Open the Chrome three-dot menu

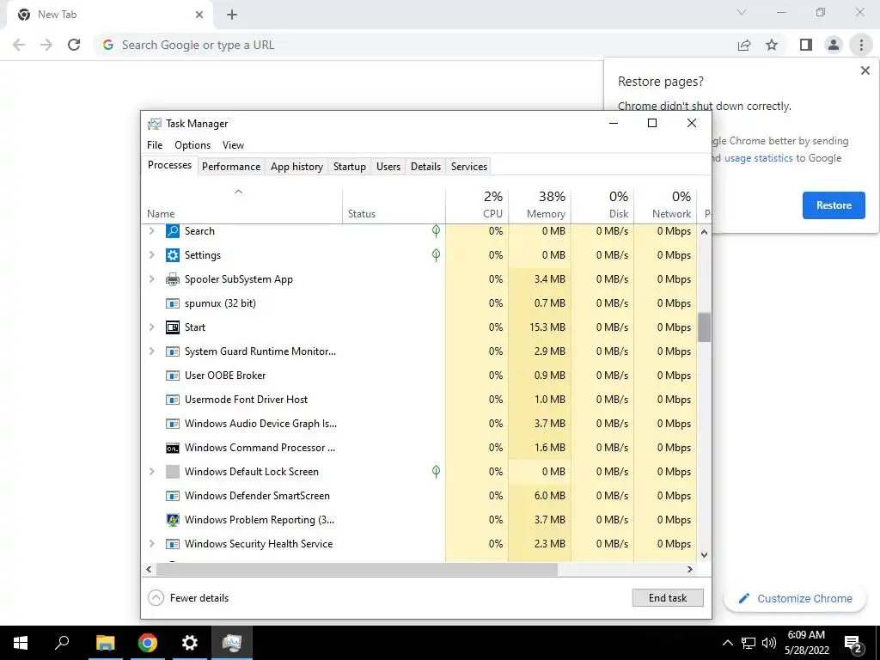pos(861,45)
